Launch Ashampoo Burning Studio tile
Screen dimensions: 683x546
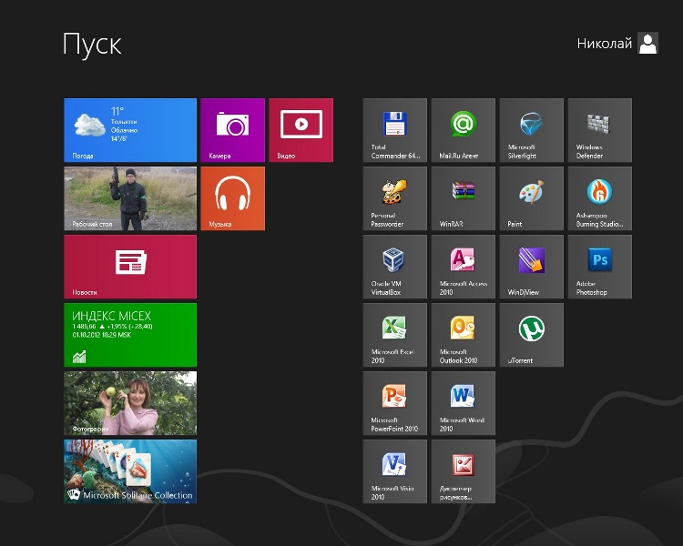pyautogui.click(x=600, y=198)
